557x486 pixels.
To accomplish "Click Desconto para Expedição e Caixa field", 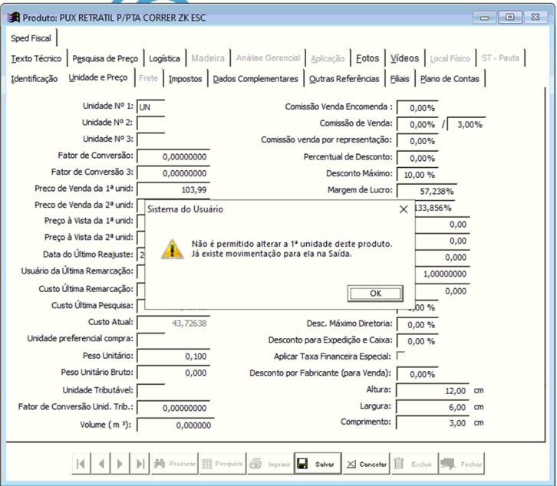I will (x=417, y=341).
